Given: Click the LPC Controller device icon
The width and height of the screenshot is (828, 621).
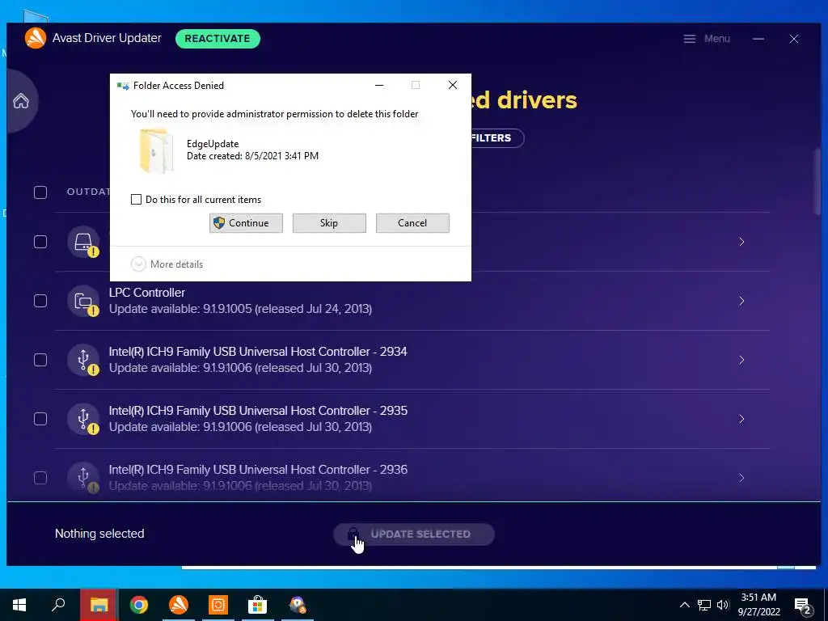Looking at the screenshot, I should [x=83, y=301].
